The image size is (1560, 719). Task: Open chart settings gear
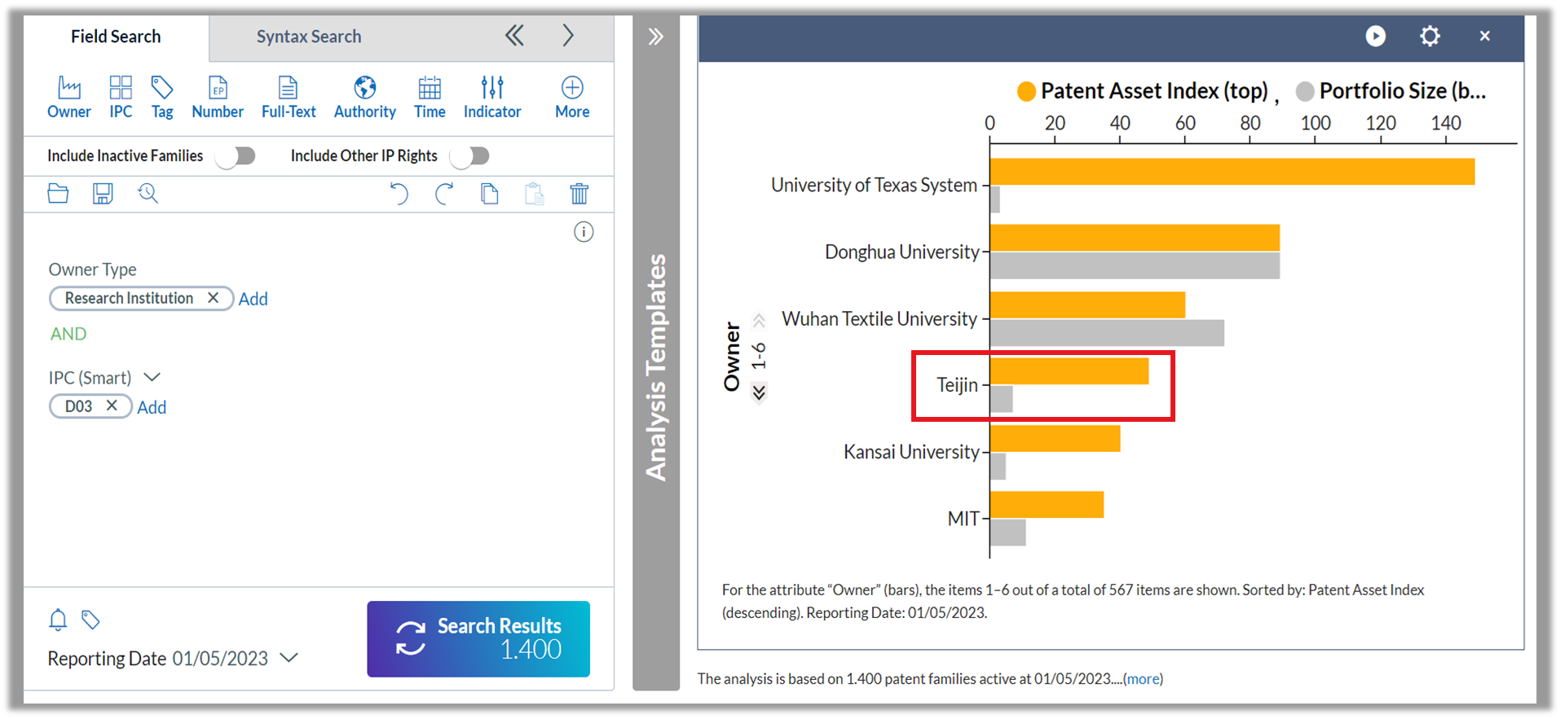tap(1430, 36)
